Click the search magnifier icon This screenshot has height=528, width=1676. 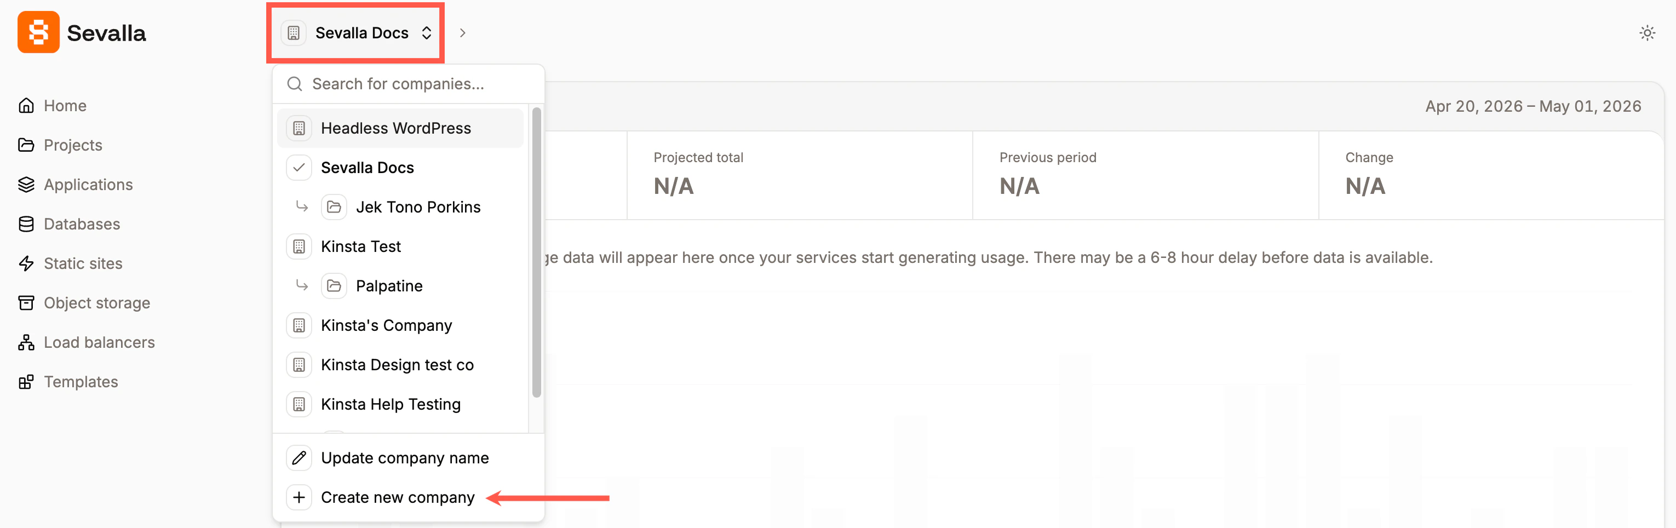(295, 84)
